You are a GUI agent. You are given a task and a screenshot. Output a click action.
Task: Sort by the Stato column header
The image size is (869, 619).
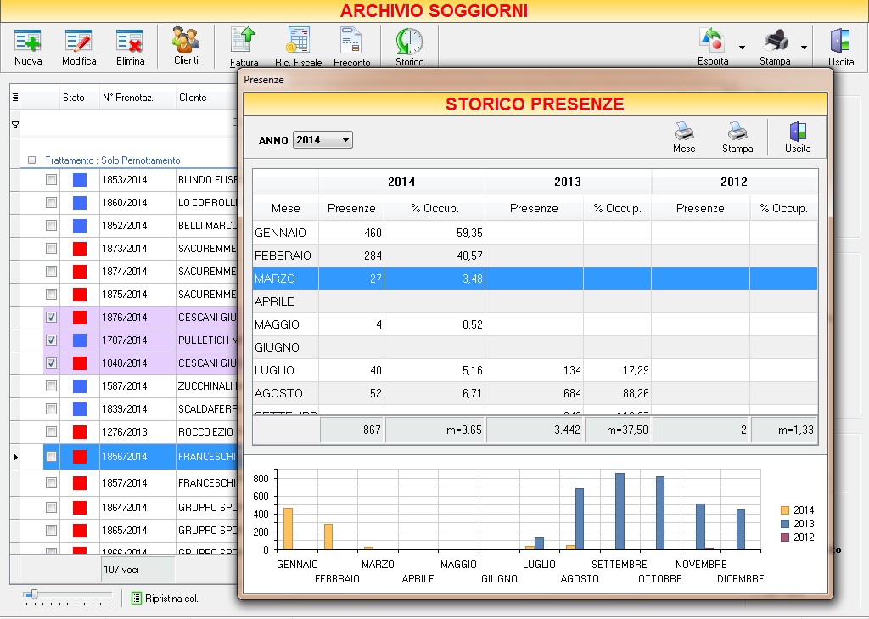click(74, 98)
